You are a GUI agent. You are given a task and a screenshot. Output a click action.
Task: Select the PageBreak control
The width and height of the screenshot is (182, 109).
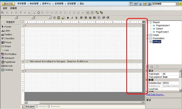pos(10,62)
